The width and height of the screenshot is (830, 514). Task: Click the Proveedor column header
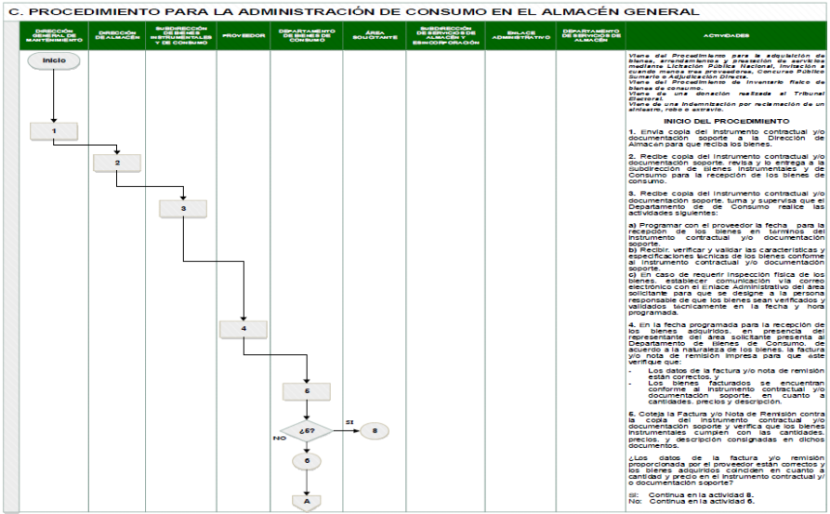[243, 35]
